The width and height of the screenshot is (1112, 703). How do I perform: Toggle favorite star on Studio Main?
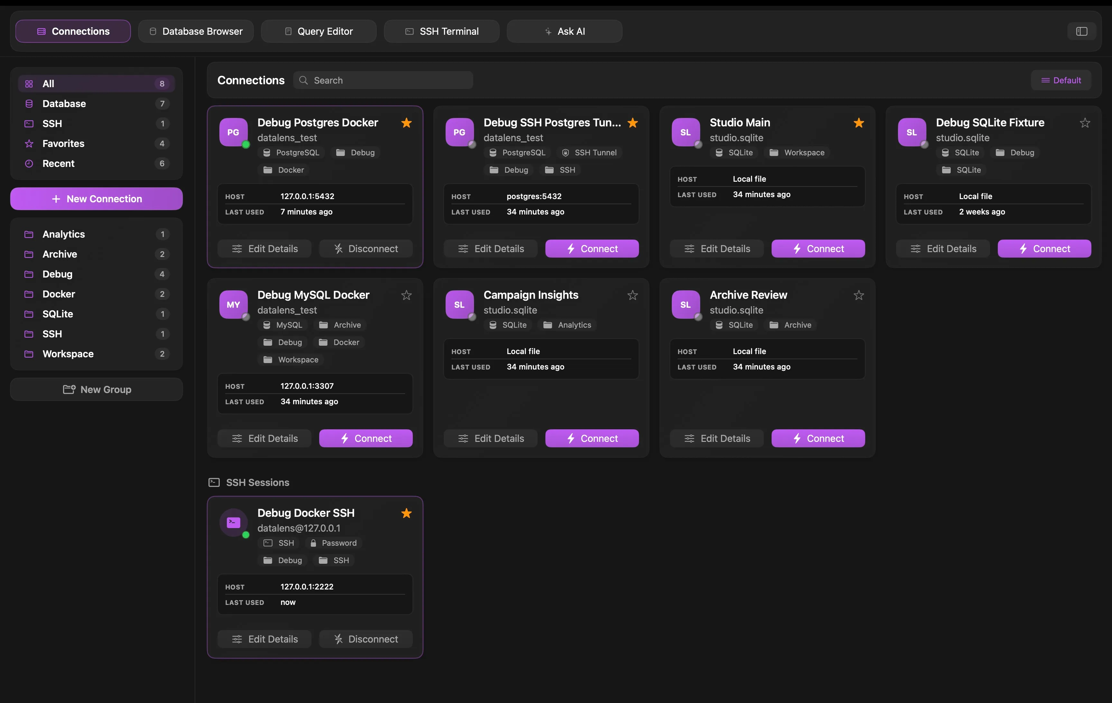(x=859, y=123)
